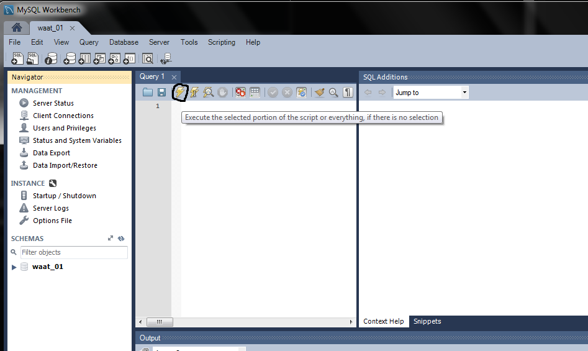This screenshot has height=351, width=588.
Task: Open Data Export
Action: (x=52, y=153)
